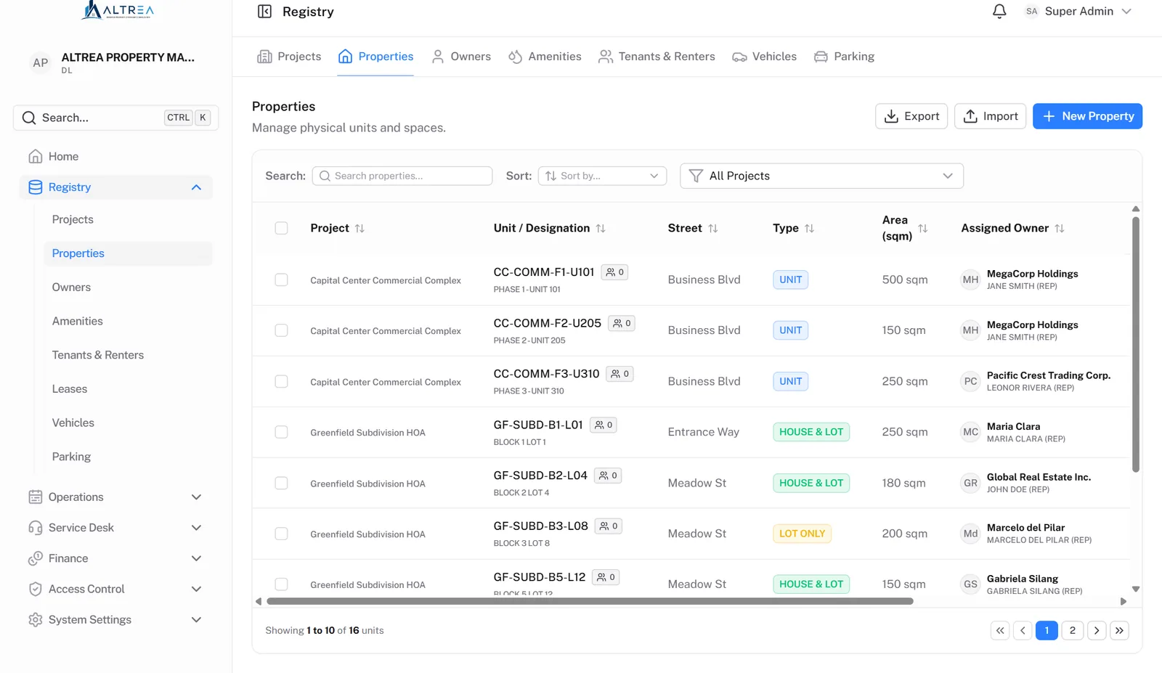
Task: Expand the Operations sidebar section
Action: point(116,497)
